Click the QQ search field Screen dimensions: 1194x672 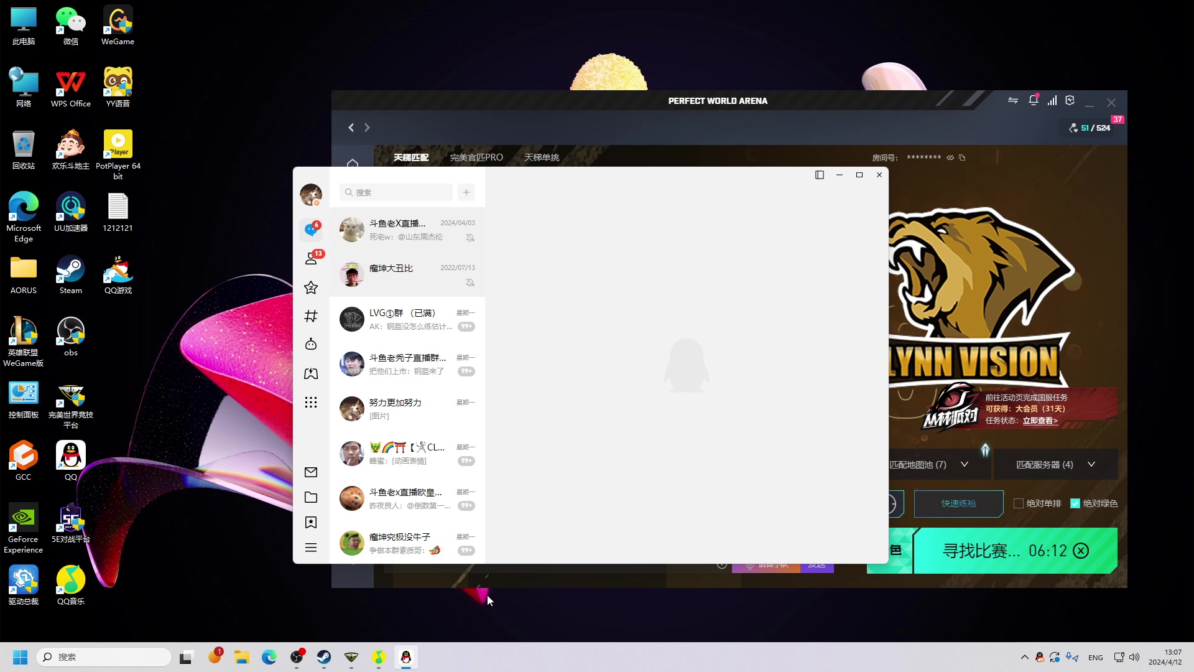click(396, 192)
